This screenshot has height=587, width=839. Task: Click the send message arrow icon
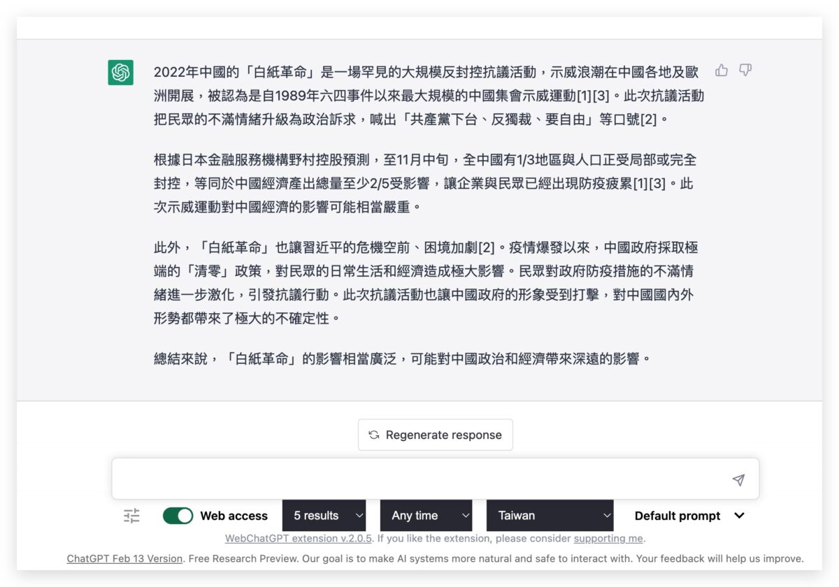(x=738, y=479)
